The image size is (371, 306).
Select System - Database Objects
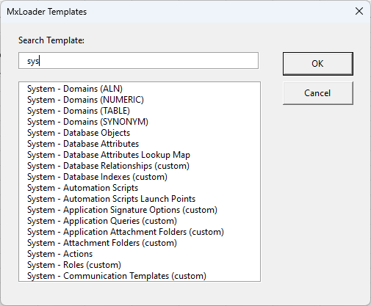pos(140,133)
